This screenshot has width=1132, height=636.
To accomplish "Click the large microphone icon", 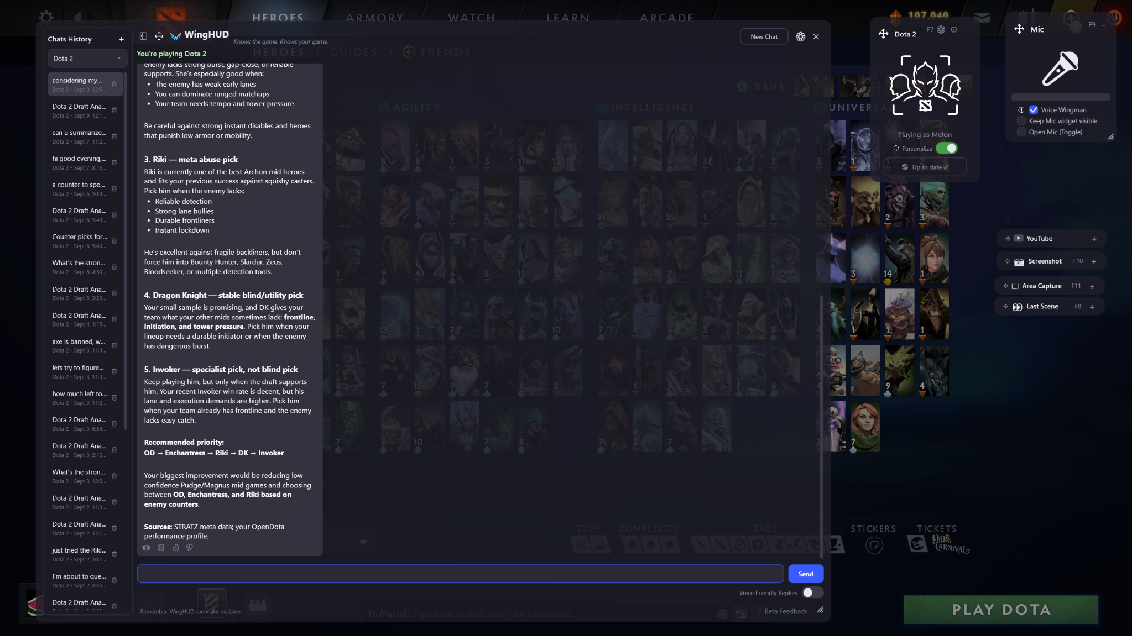I will click(1060, 69).
